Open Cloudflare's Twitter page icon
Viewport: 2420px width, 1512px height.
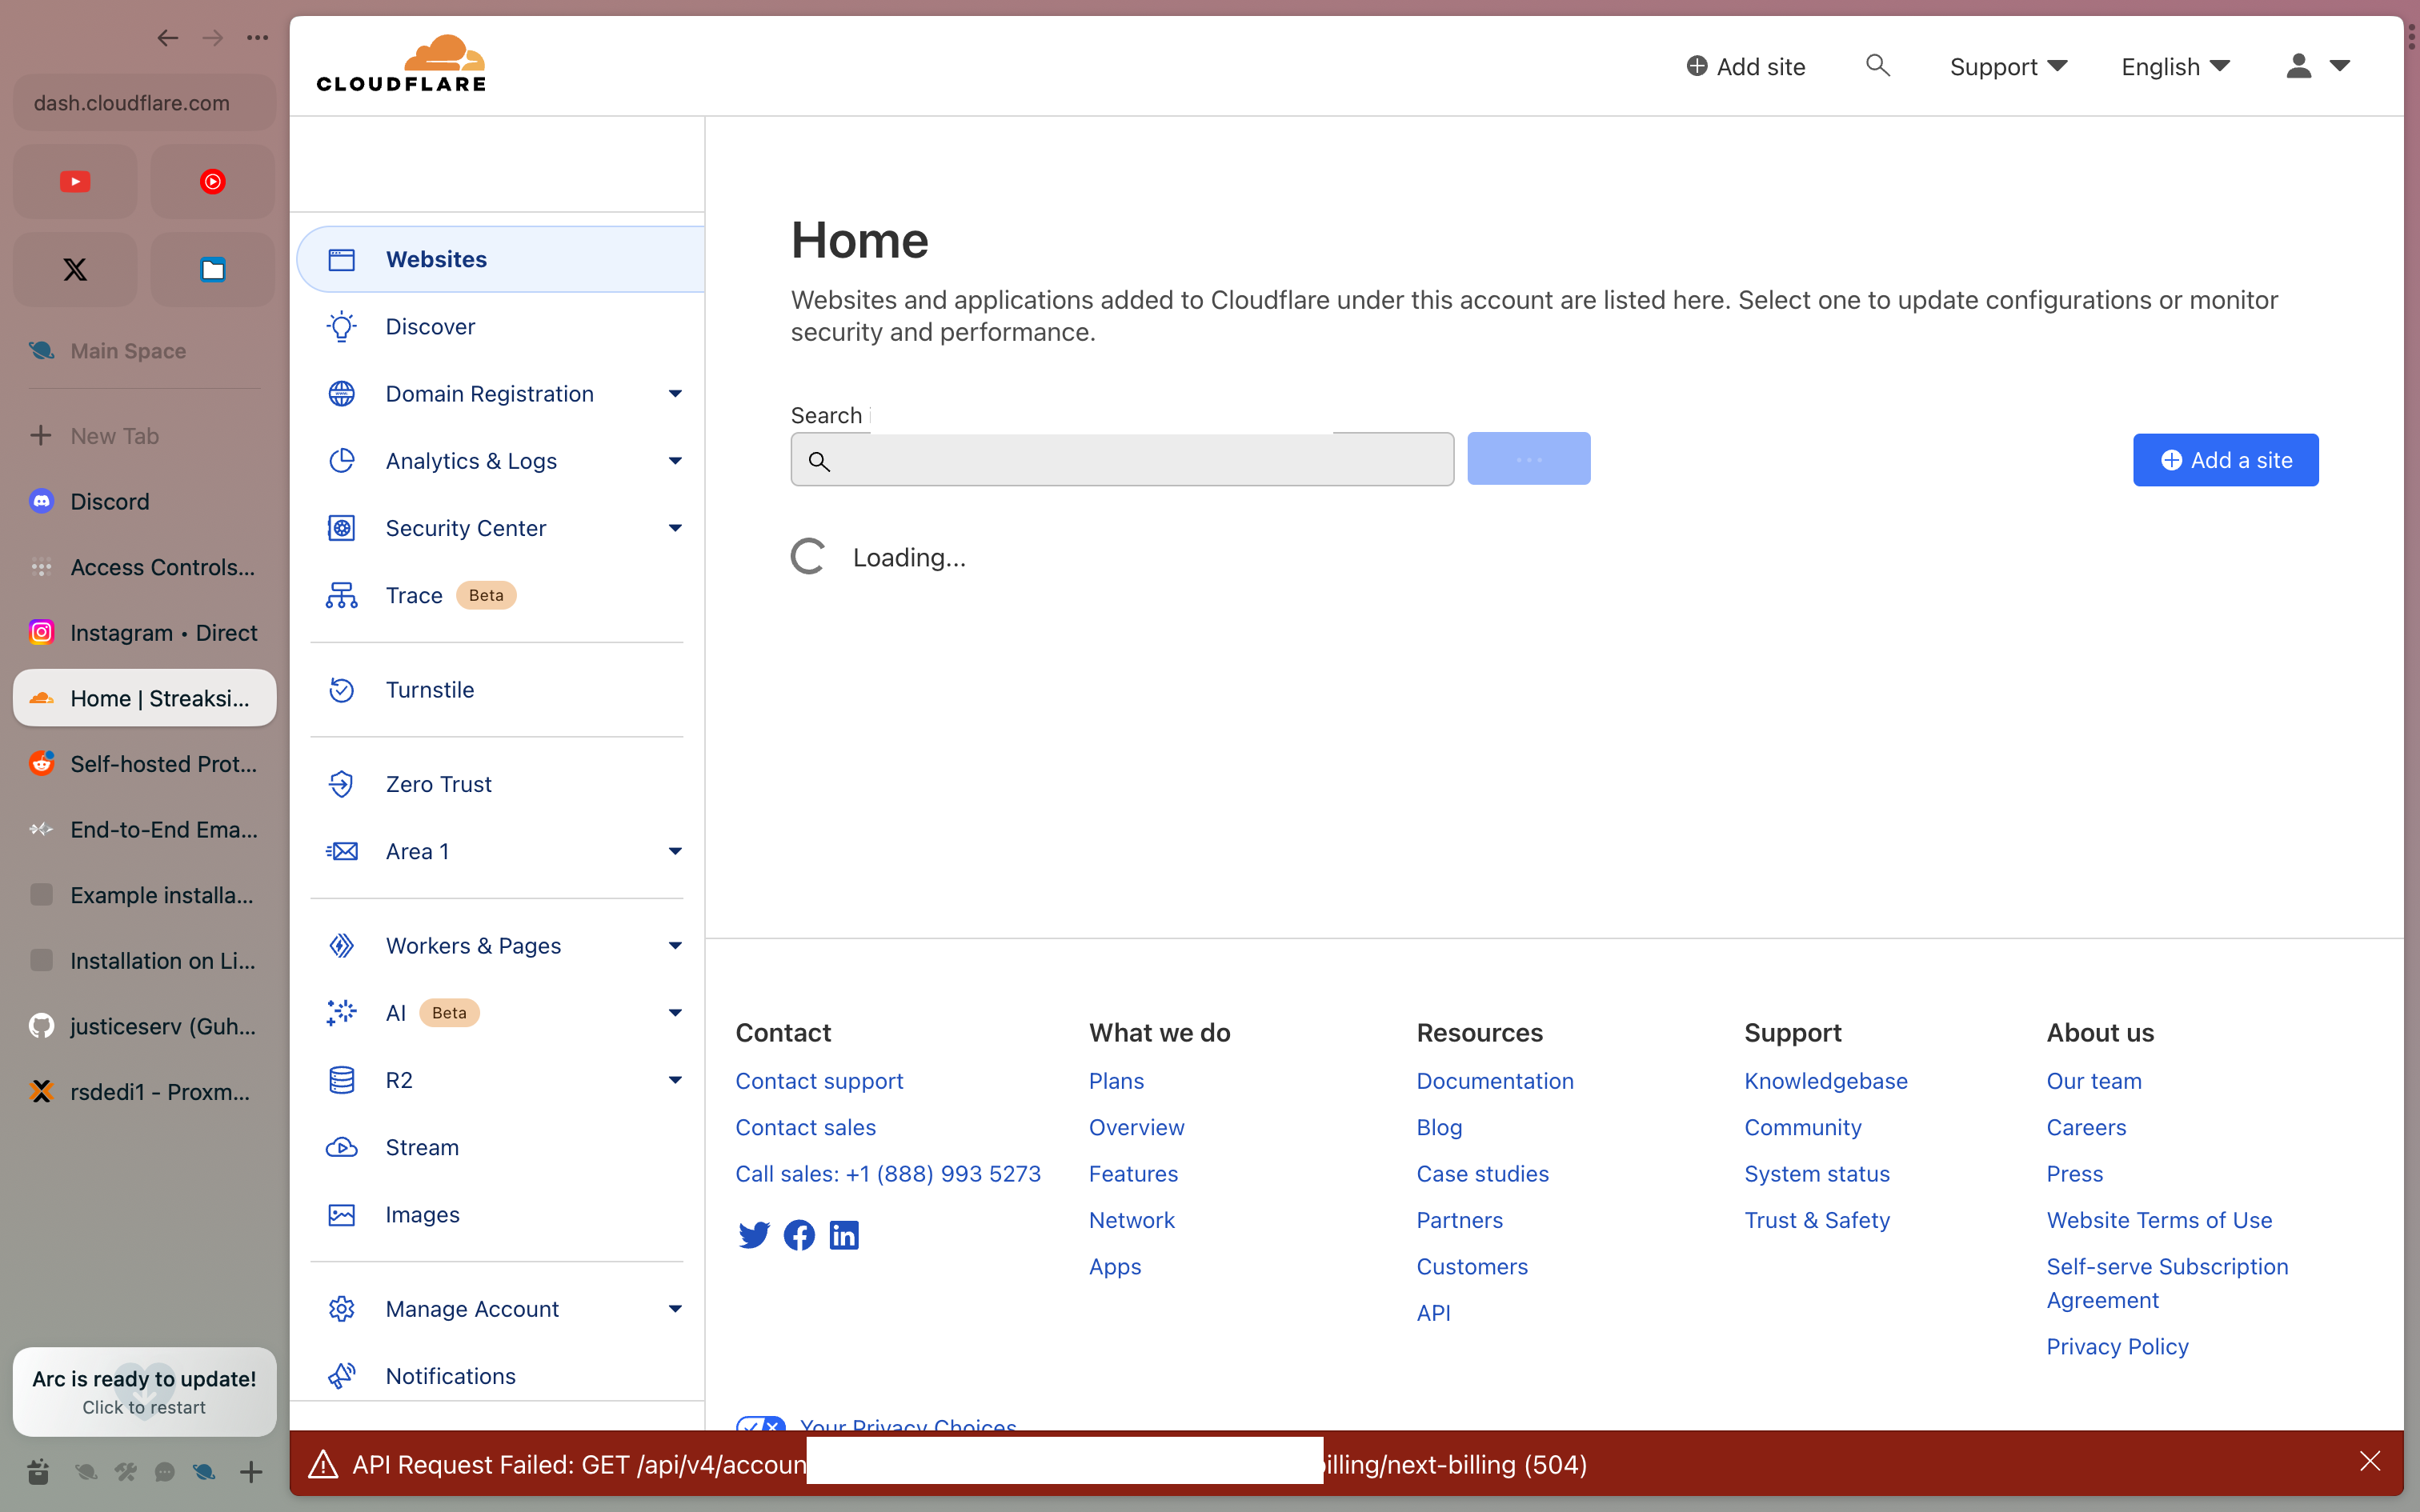pyautogui.click(x=754, y=1235)
